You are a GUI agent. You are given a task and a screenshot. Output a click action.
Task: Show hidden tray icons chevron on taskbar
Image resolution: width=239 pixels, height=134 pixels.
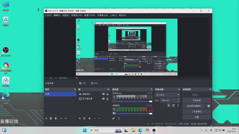click(x=202, y=130)
